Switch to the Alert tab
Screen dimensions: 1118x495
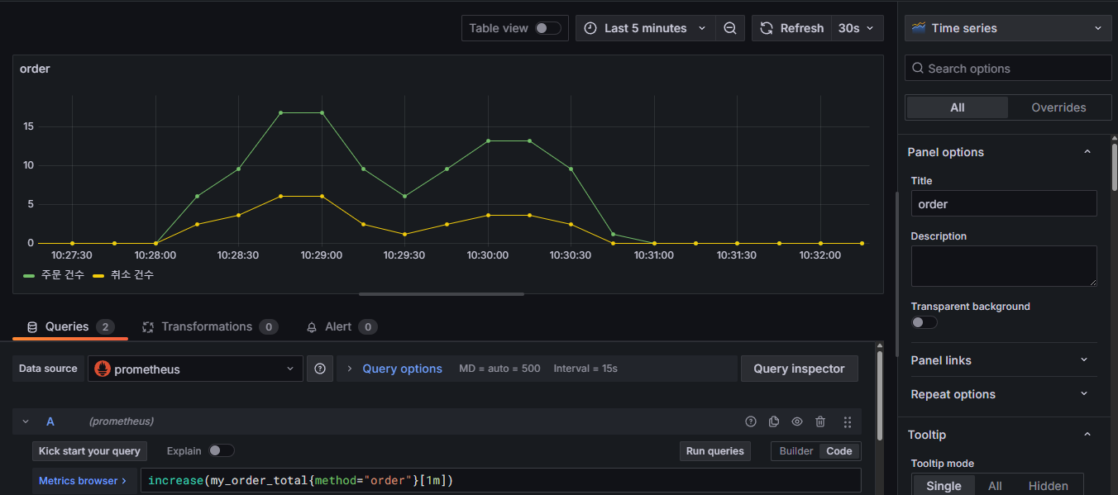tap(341, 327)
